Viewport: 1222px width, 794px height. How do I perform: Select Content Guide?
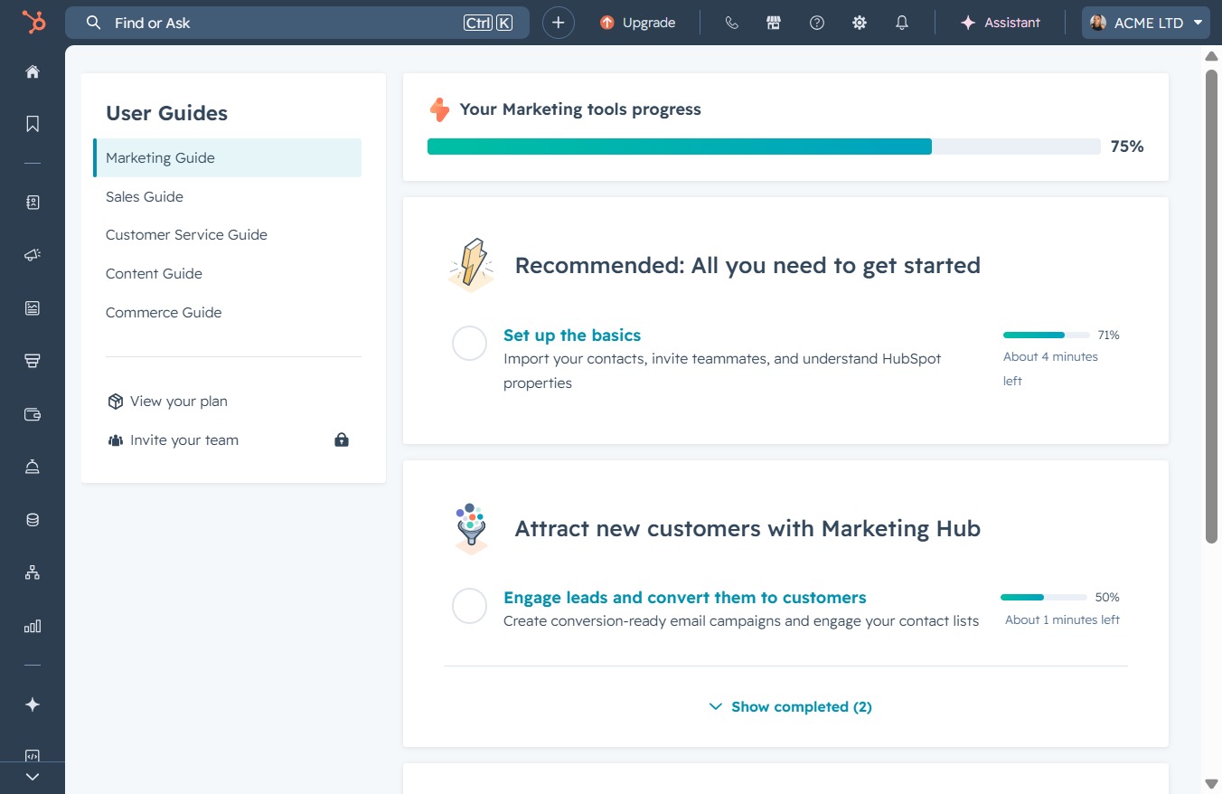click(x=154, y=273)
